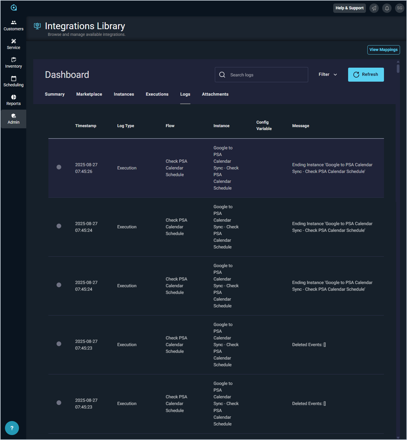
Task: Click the vertical scrollbar thumb
Action: point(398,69)
